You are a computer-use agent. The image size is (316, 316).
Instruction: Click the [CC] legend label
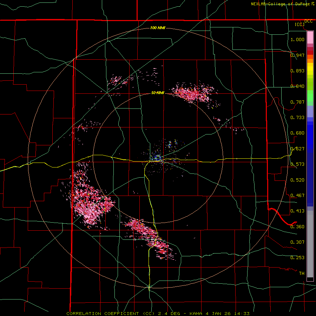pyautogui.click(x=300, y=24)
